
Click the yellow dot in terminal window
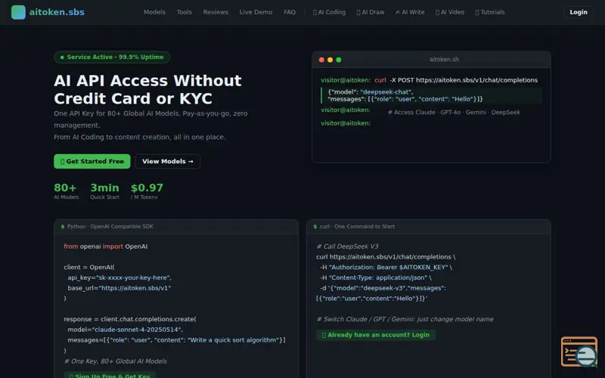click(330, 60)
